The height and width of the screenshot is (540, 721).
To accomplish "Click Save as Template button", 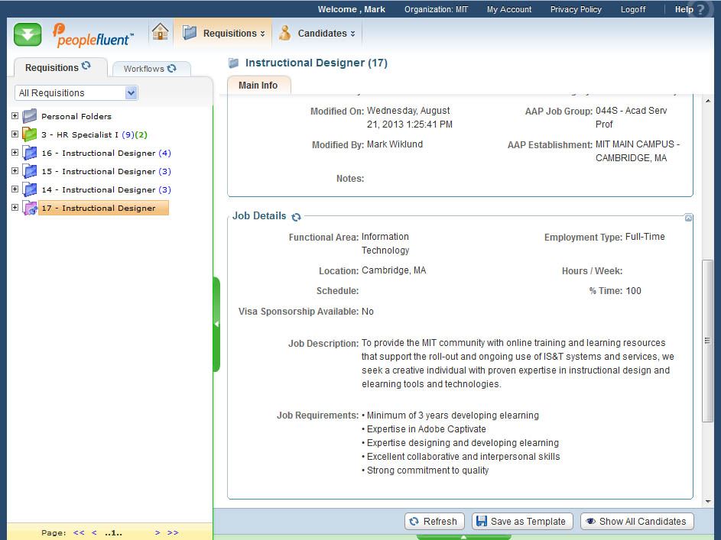I will click(x=521, y=521).
